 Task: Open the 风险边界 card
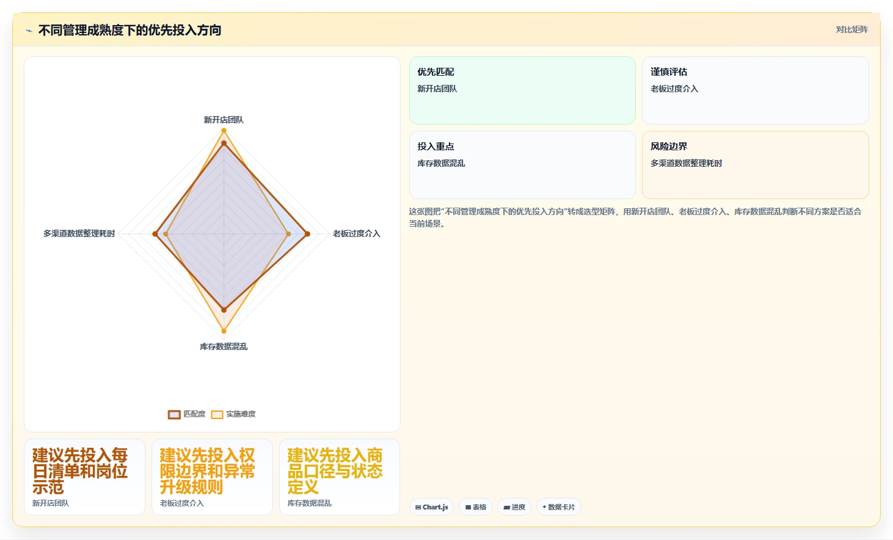[x=755, y=165]
